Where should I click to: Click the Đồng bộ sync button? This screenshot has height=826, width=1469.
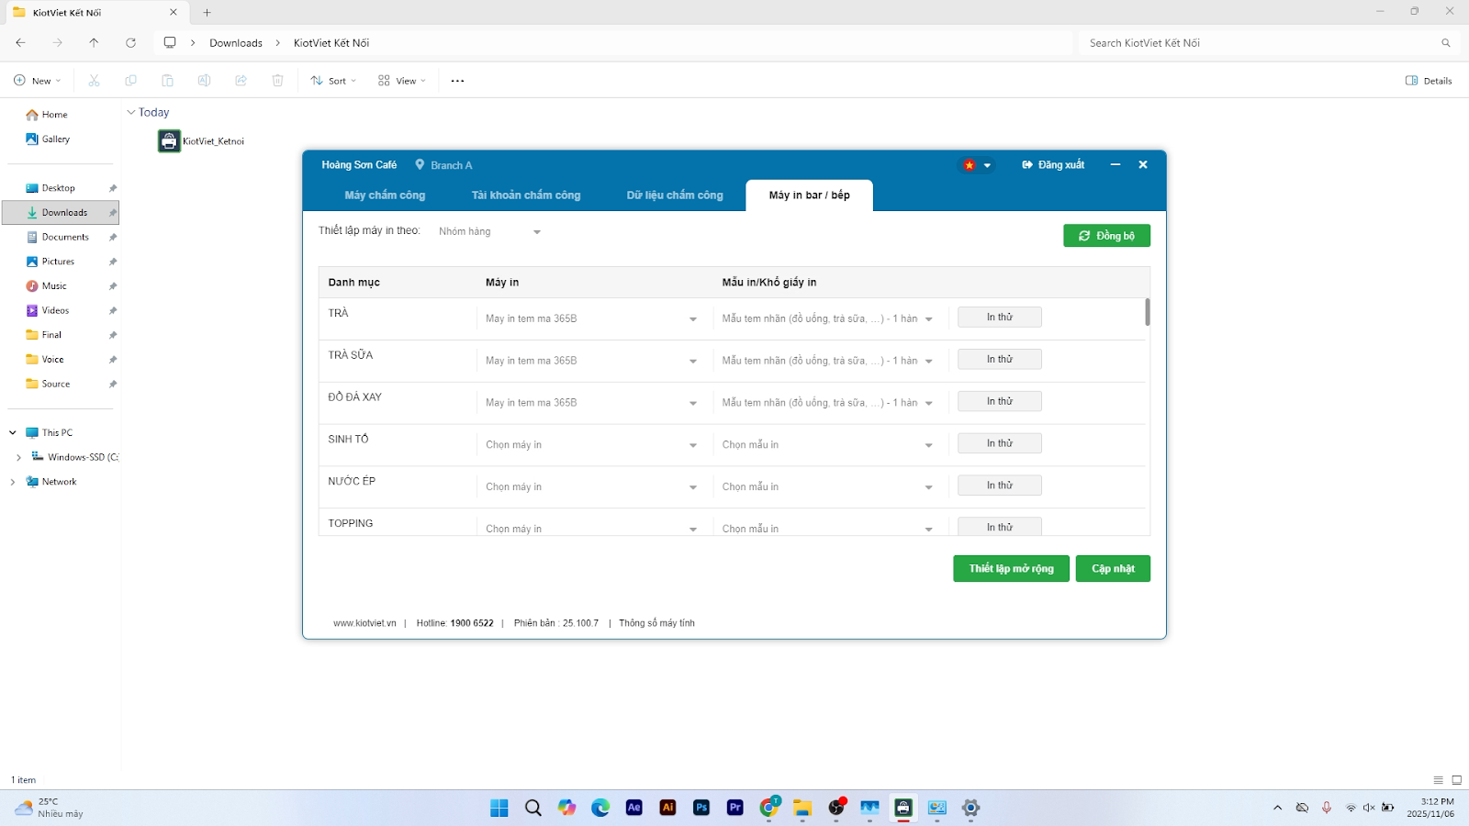1106,236
